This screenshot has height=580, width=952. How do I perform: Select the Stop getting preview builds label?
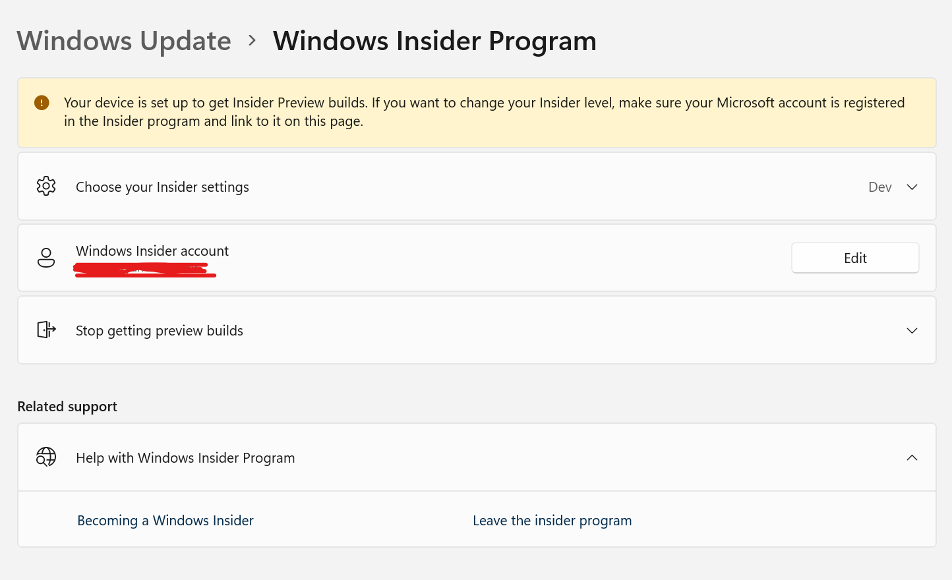160,331
